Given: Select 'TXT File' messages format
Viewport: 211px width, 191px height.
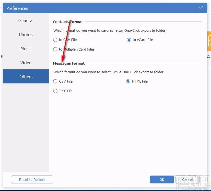Looking at the screenshot, I should (55, 91).
